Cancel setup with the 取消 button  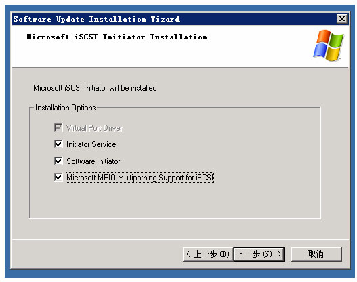(316, 254)
